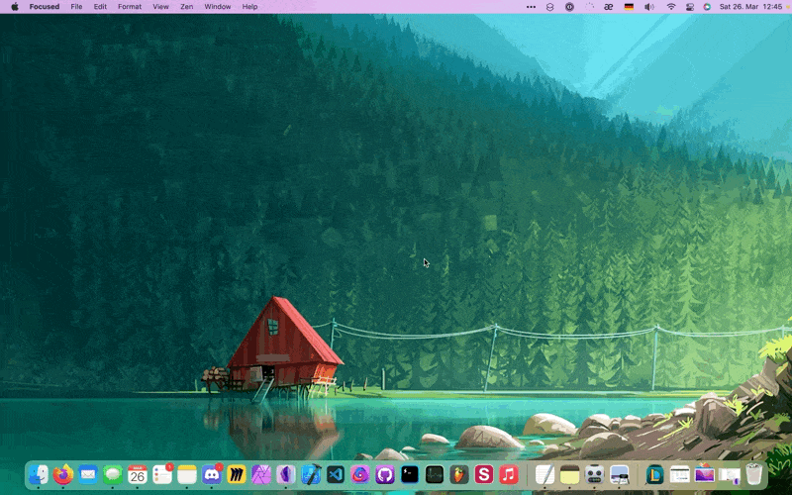Launch Discord from the dock
Screen dimensions: 792x495
tap(212, 475)
